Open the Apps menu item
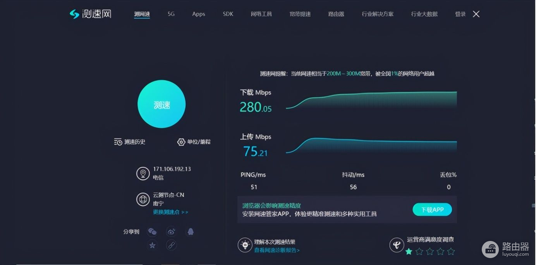 pos(199,14)
